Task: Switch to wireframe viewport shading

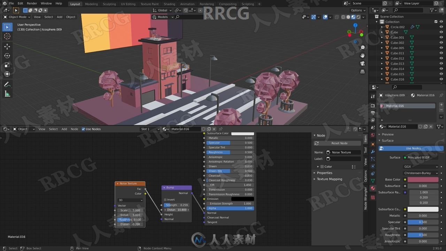Action: [x=343, y=17]
